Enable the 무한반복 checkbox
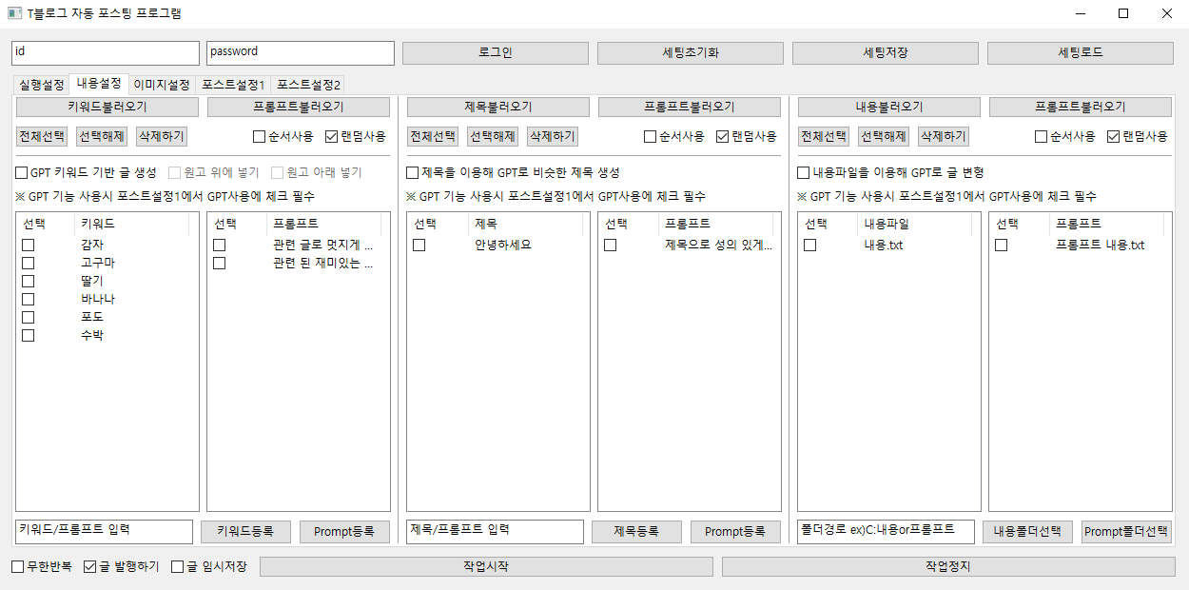This screenshot has width=1189, height=590. [18, 567]
